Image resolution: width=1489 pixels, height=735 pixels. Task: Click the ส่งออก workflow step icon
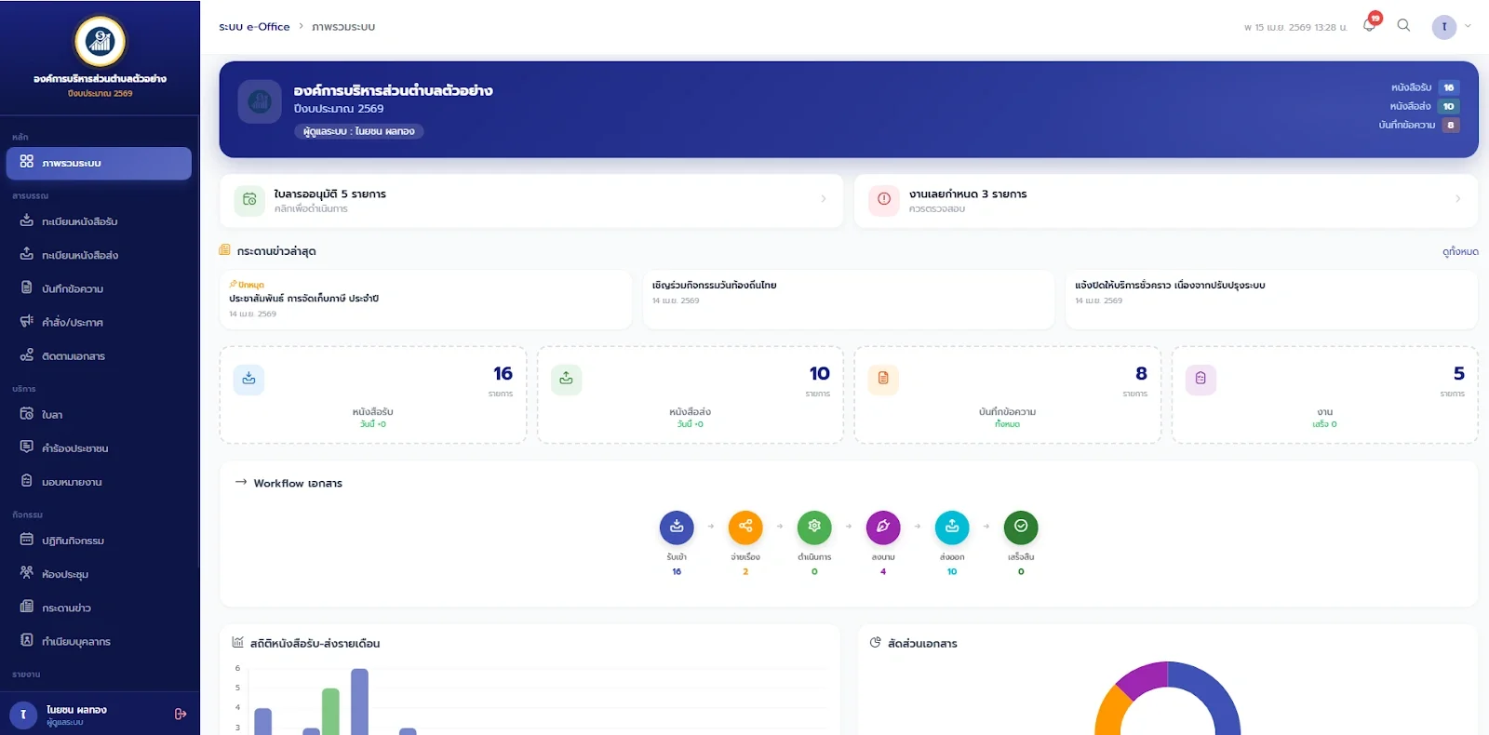pyautogui.click(x=952, y=527)
